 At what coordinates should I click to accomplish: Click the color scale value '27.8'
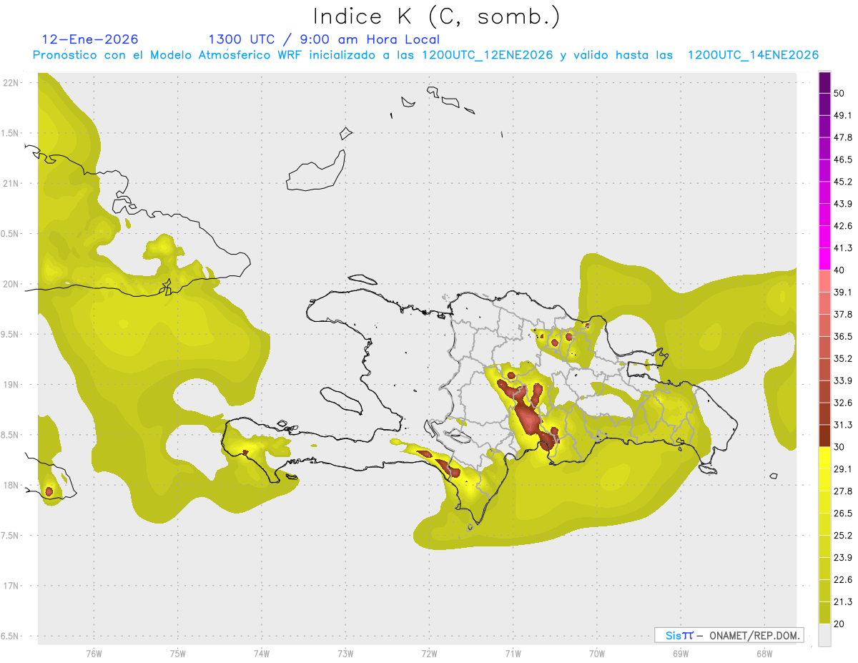click(844, 491)
